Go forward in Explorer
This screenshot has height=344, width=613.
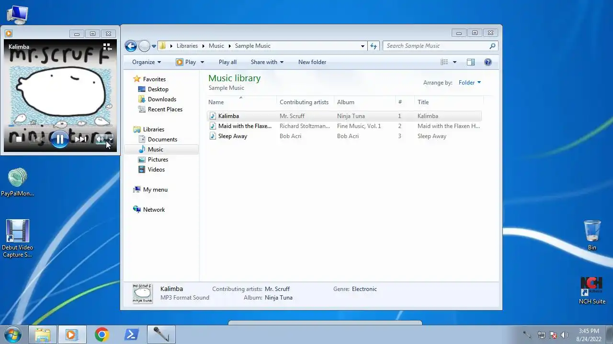(144, 46)
